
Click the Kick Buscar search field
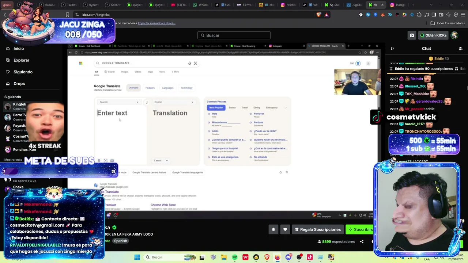click(234, 35)
